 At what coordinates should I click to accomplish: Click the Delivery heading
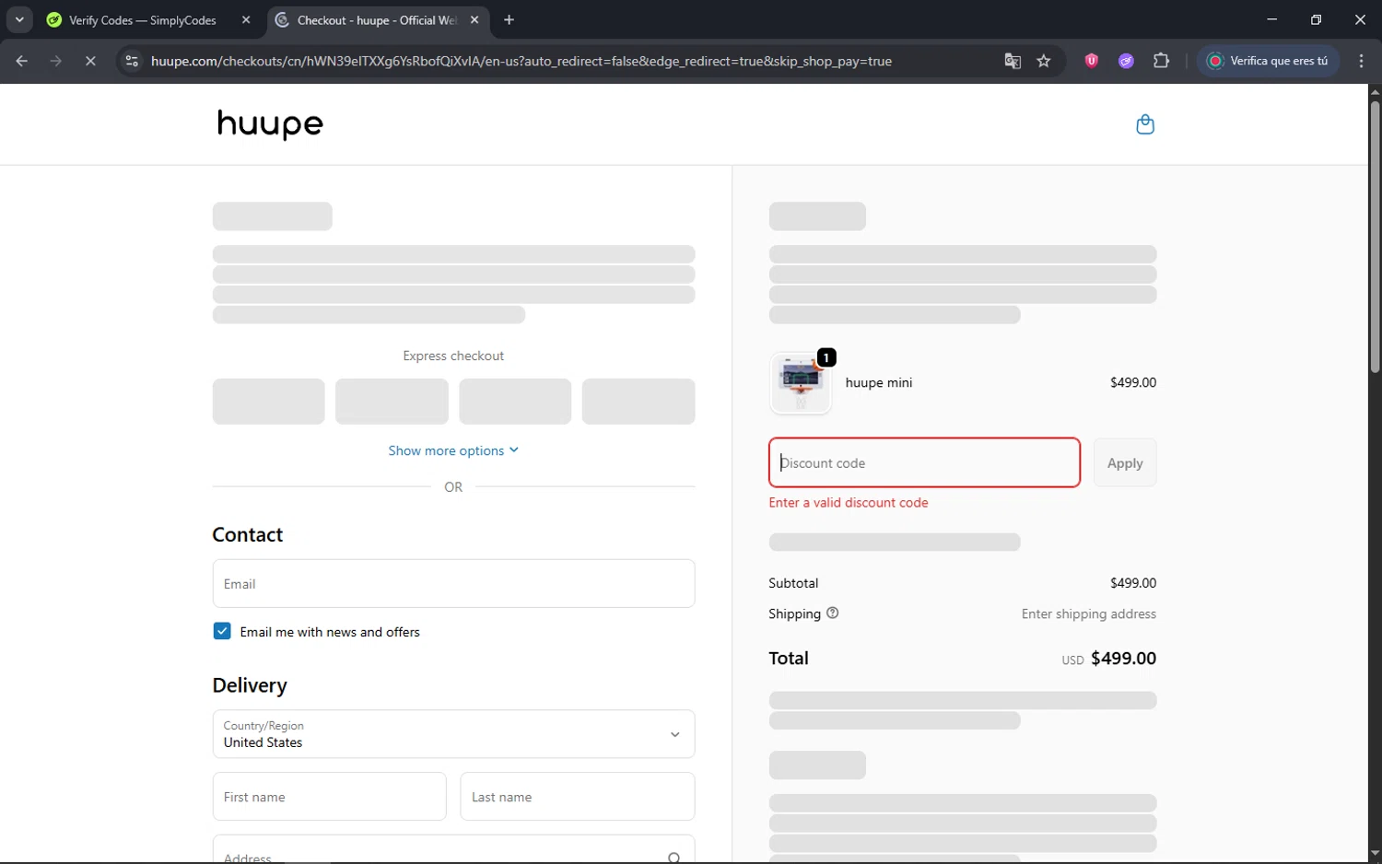point(250,685)
